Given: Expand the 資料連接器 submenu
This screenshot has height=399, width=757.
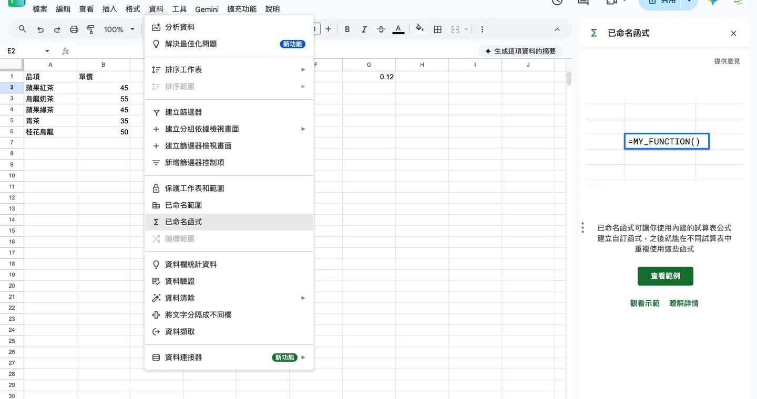Looking at the screenshot, I should click(x=303, y=357).
